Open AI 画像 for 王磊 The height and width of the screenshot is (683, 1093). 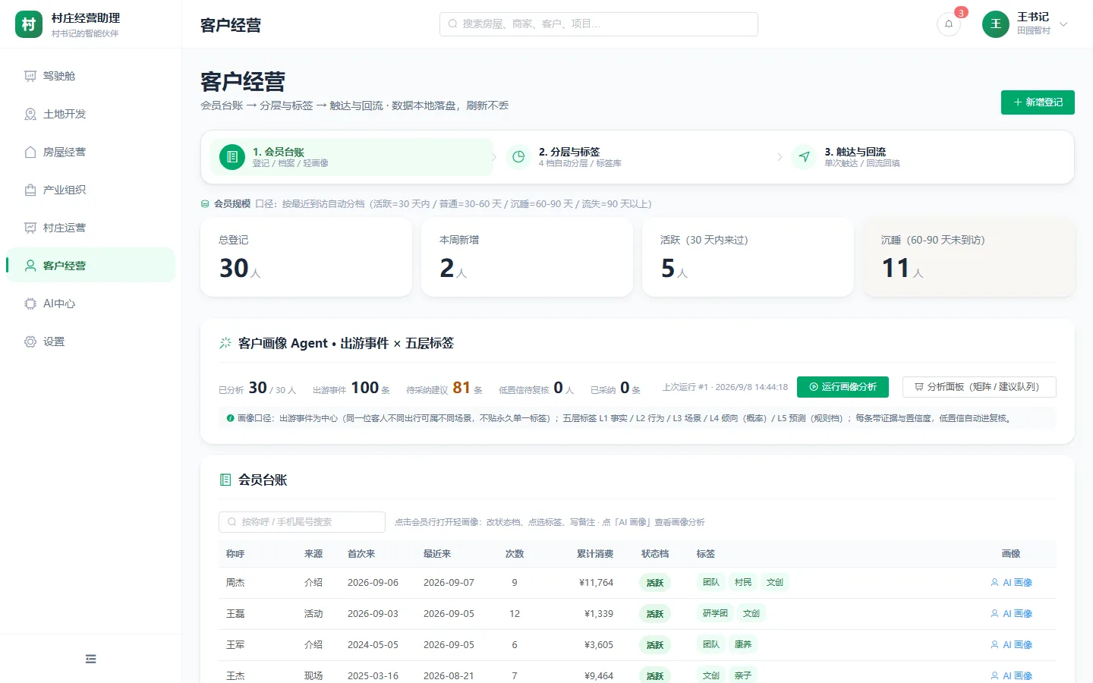pos(1011,614)
